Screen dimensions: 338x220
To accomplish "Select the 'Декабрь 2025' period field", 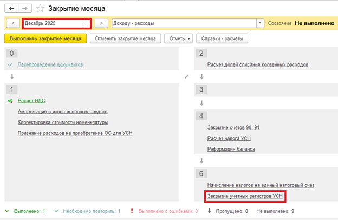I will click(53, 23).
